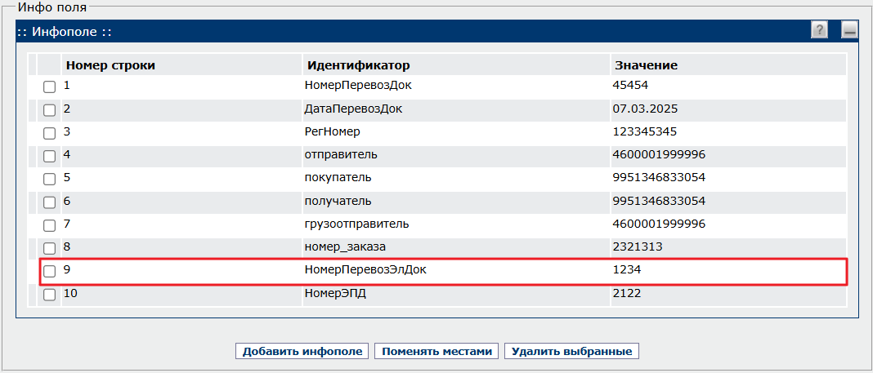Check the checkbox for row 1 НомерПеревозДок

(x=49, y=87)
